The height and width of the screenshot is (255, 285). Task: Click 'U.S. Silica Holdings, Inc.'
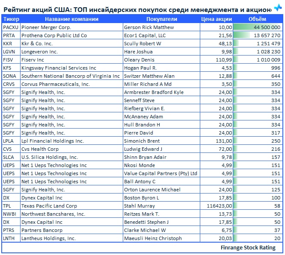[x=50, y=157]
